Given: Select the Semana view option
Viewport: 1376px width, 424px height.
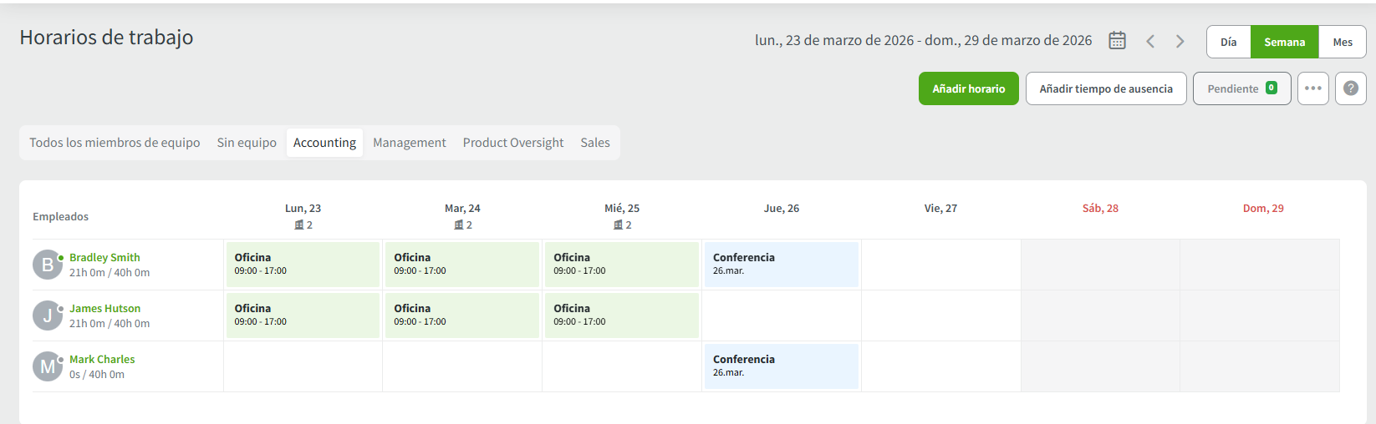Looking at the screenshot, I should pos(1284,42).
